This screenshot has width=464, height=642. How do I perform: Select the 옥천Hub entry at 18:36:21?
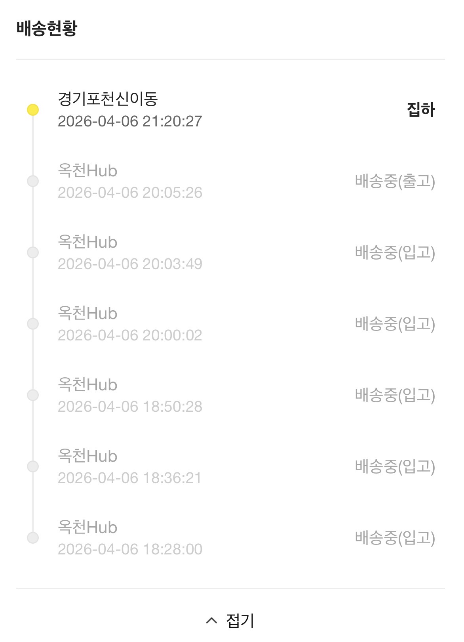tap(87, 456)
